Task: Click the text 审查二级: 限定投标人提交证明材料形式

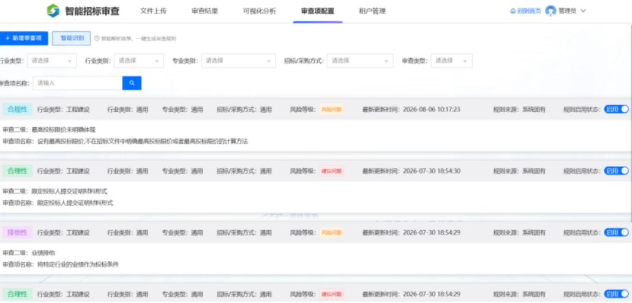Action: [x=55, y=192]
